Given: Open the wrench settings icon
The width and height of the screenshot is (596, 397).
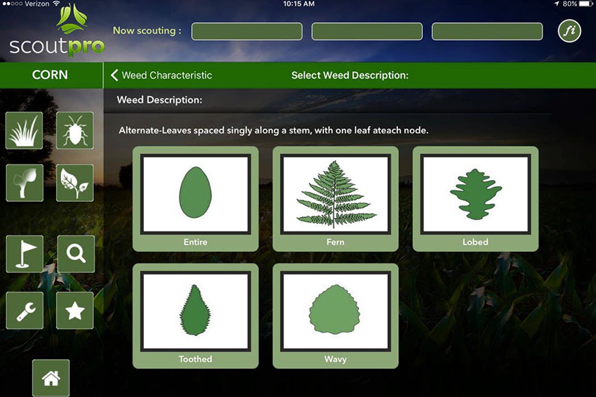Looking at the screenshot, I should coord(25,311).
